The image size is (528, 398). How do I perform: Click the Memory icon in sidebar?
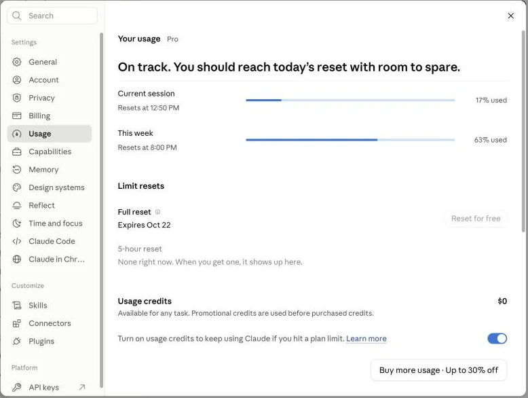(x=17, y=170)
